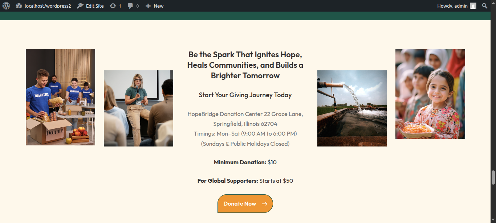Click the admin avatar icon
496x223 pixels.
coord(473,6)
